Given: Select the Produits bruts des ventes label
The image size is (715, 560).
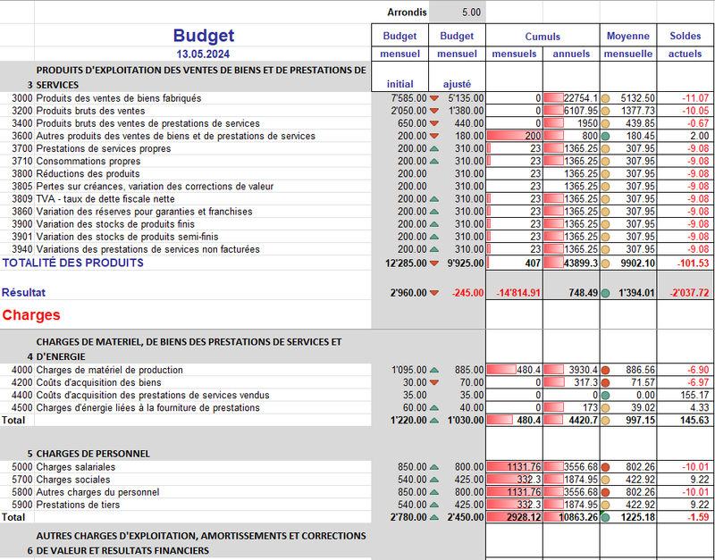Looking at the screenshot, I should [90, 111].
